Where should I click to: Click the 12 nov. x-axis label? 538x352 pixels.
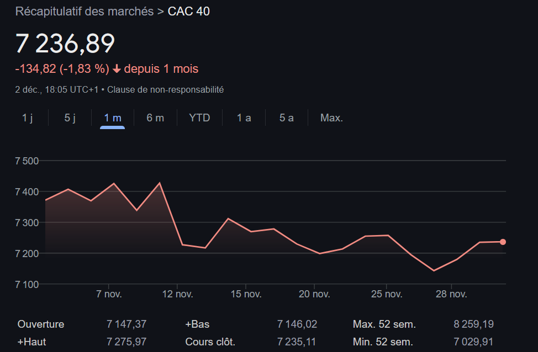click(x=177, y=294)
